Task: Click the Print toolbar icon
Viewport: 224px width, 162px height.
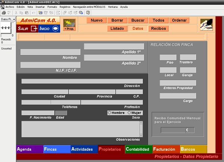Action: (4, 13)
